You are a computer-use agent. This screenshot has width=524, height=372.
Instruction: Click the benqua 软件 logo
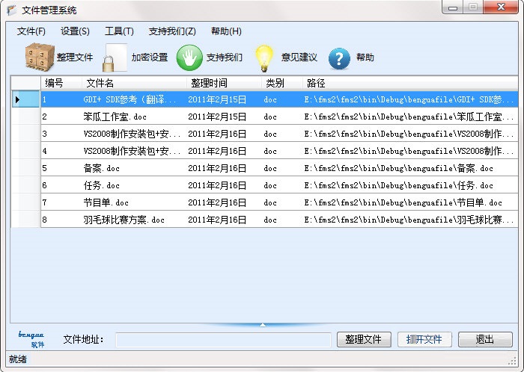[31, 339]
